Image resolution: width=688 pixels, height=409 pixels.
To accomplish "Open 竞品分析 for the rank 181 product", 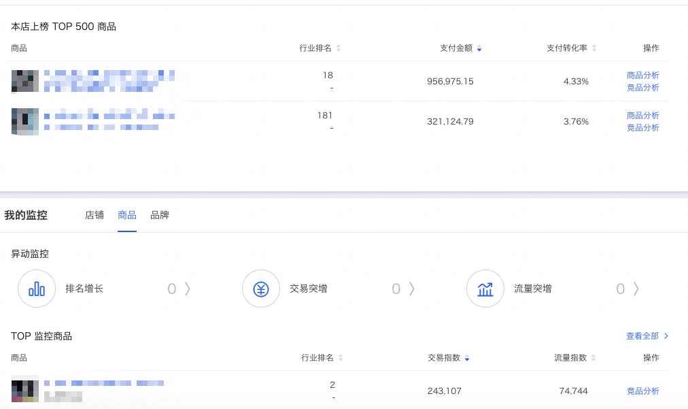I will 642,128.
